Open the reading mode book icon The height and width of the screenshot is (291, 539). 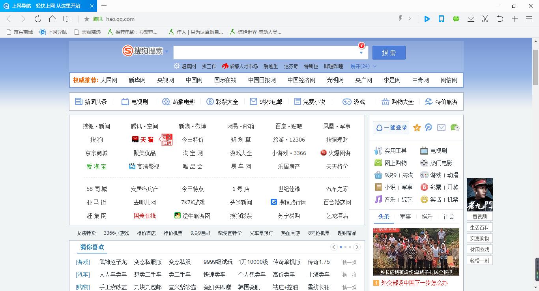point(67,19)
